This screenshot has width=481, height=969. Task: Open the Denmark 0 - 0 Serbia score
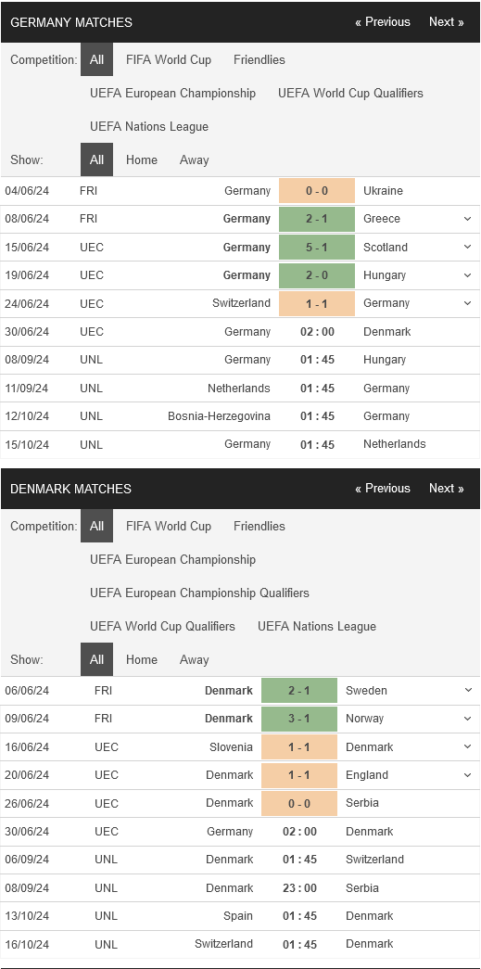point(298,803)
